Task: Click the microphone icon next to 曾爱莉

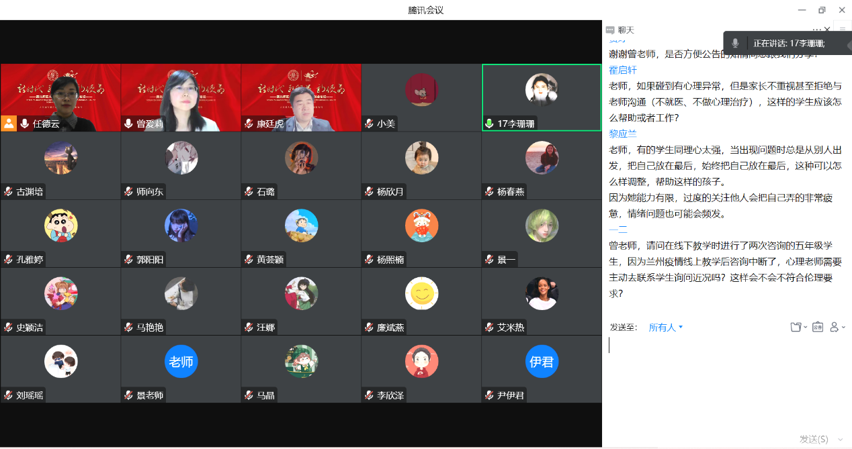Action: point(129,123)
